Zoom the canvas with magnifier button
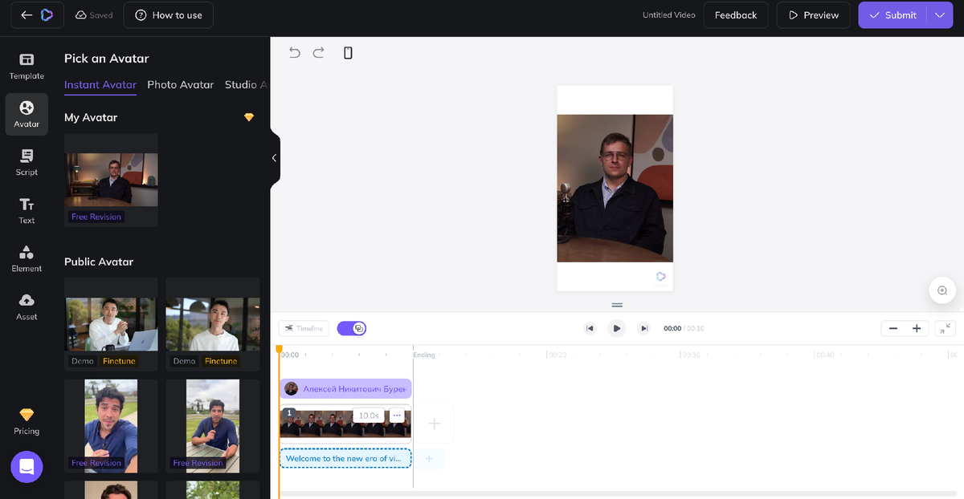The image size is (964, 499). point(942,290)
